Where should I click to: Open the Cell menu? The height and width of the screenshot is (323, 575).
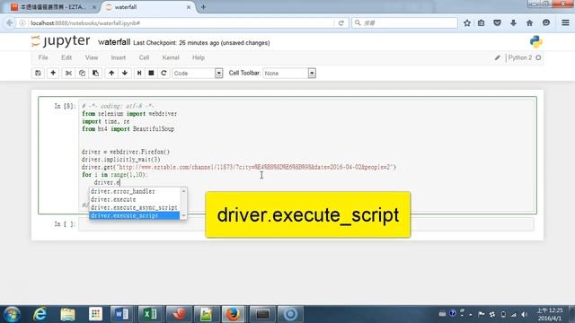click(x=144, y=57)
